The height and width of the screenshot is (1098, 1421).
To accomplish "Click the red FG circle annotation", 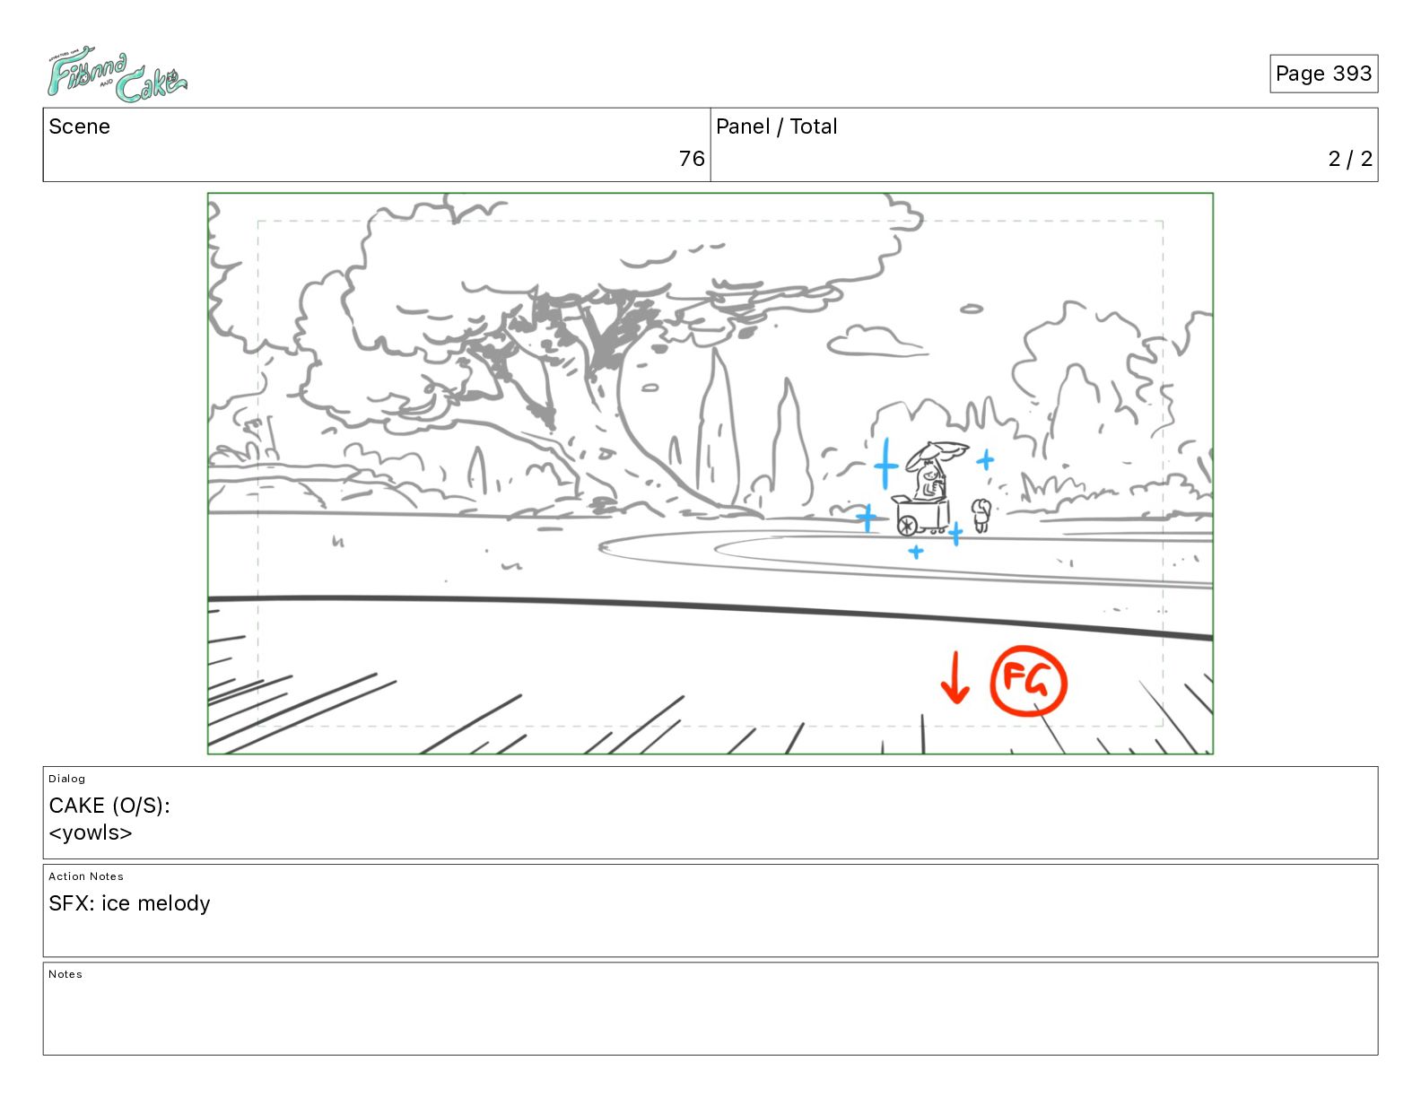I will coord(1029,681).
